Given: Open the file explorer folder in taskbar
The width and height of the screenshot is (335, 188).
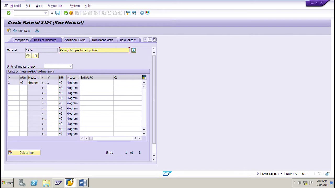Looking at the screenshot, I should [x=46, y=183].
